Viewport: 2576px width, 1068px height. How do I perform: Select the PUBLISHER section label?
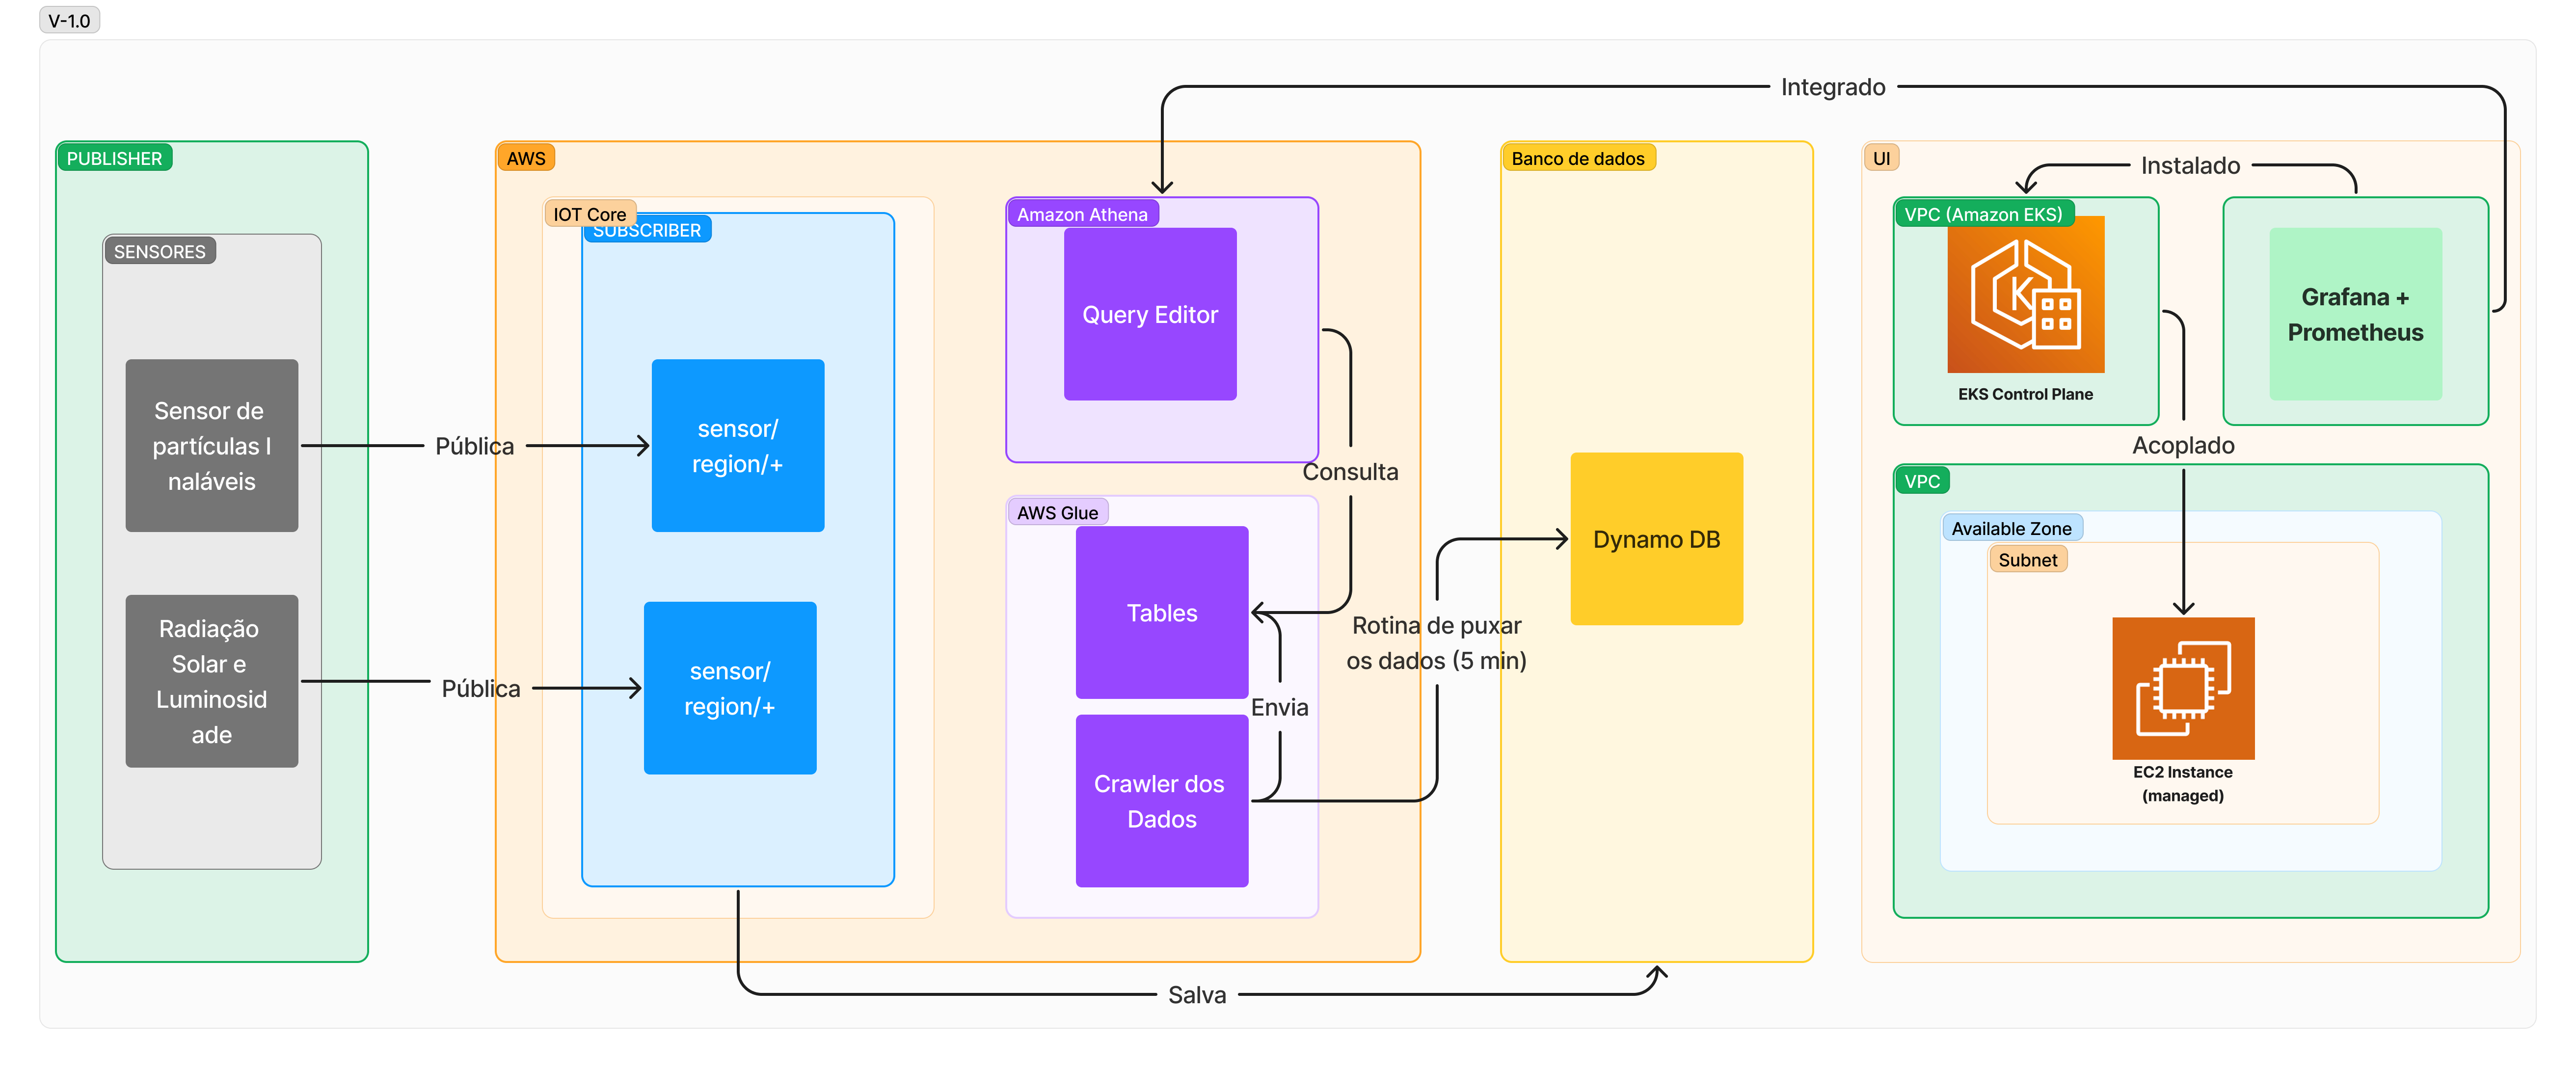point(114,158)
